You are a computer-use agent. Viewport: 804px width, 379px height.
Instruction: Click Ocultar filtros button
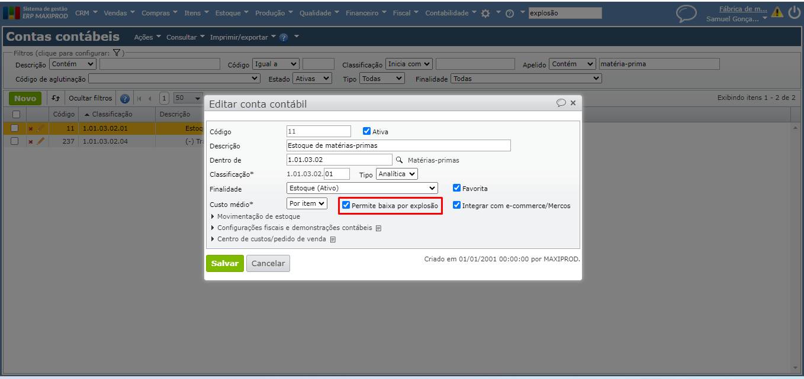pyautogui.click(x=90, y=98)
